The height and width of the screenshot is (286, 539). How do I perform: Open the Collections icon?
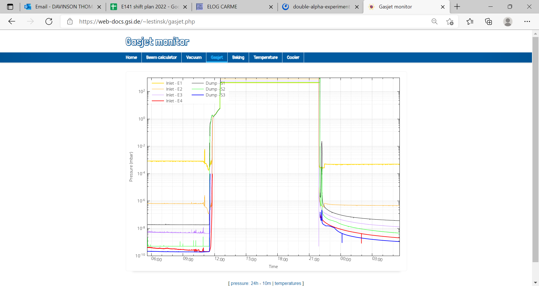(x=488, y=22)
